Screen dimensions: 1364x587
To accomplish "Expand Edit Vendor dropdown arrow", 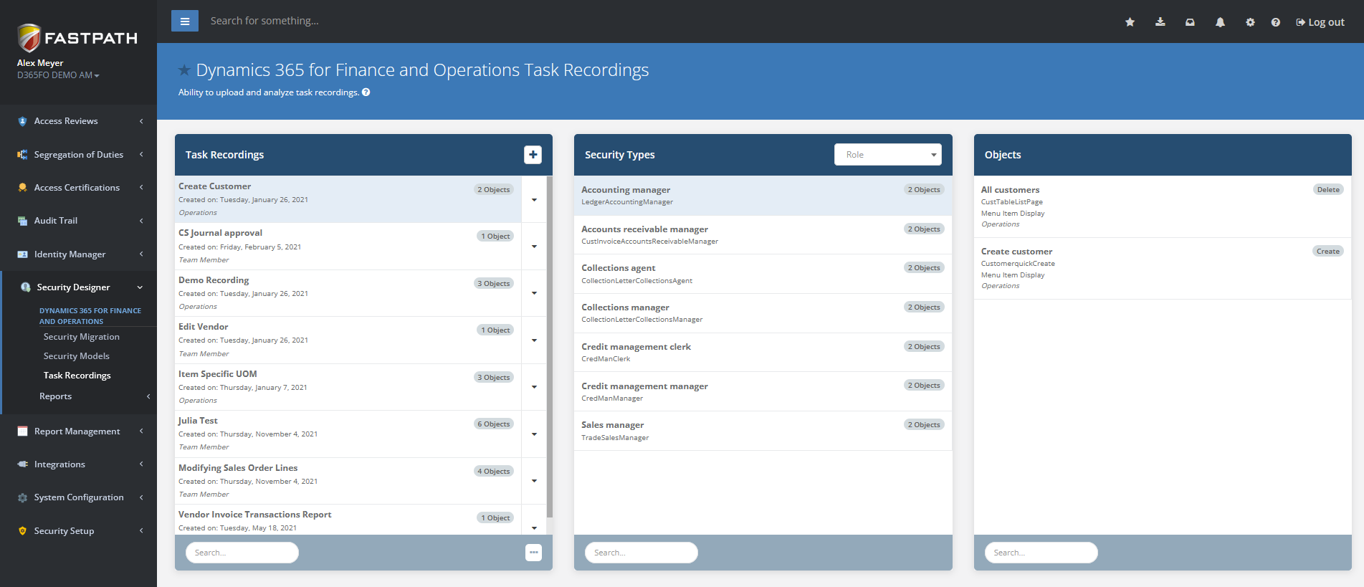I will click(x=534, y=340).
